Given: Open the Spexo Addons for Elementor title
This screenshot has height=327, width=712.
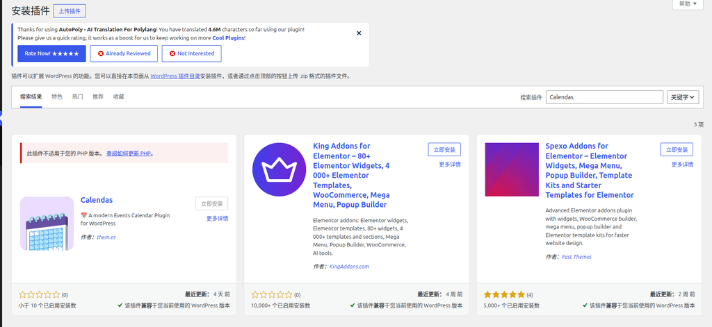Looking at the screenshot, I should [590, 170].
